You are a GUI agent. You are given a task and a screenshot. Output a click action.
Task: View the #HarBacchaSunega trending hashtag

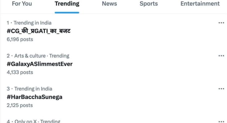(x=34, y=97)
